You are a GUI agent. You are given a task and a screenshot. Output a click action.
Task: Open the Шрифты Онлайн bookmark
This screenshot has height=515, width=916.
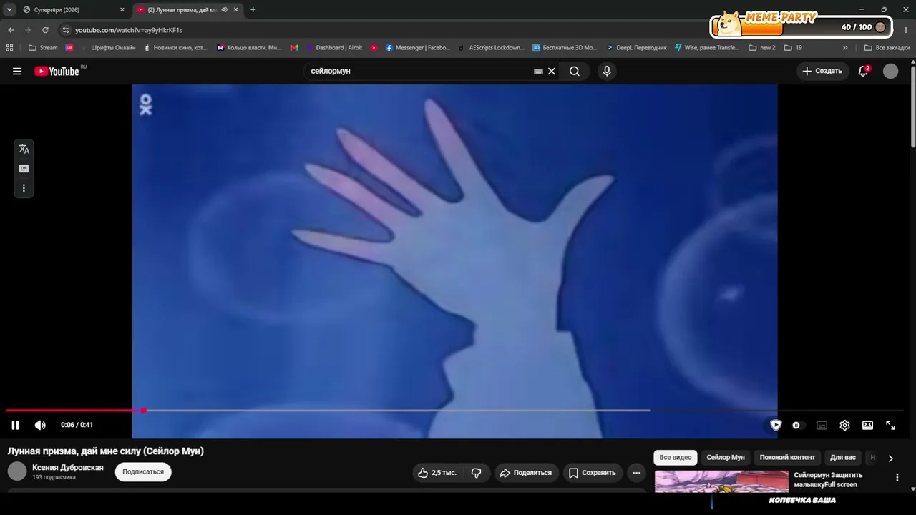108,48
